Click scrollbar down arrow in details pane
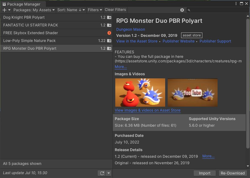This screenshot has width=250, height=178. tap(248, 166)
